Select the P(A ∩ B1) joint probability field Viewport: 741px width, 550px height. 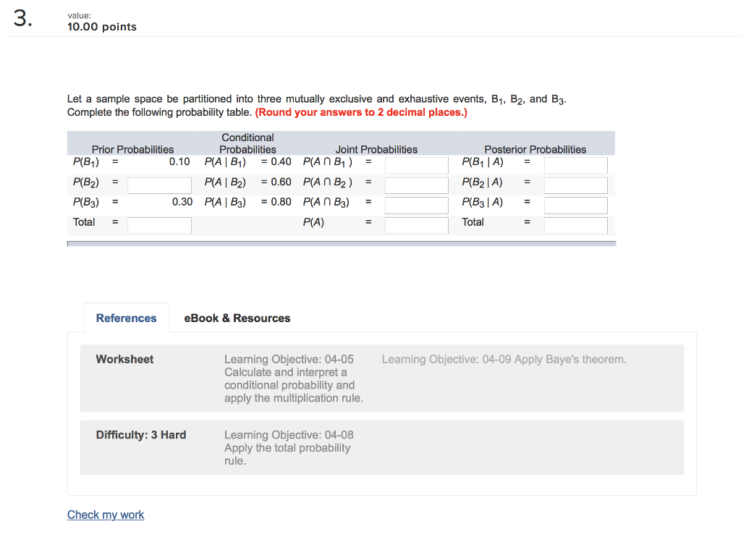(416, 165)
